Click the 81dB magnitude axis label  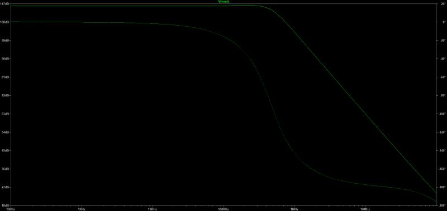tap(6, 77)
